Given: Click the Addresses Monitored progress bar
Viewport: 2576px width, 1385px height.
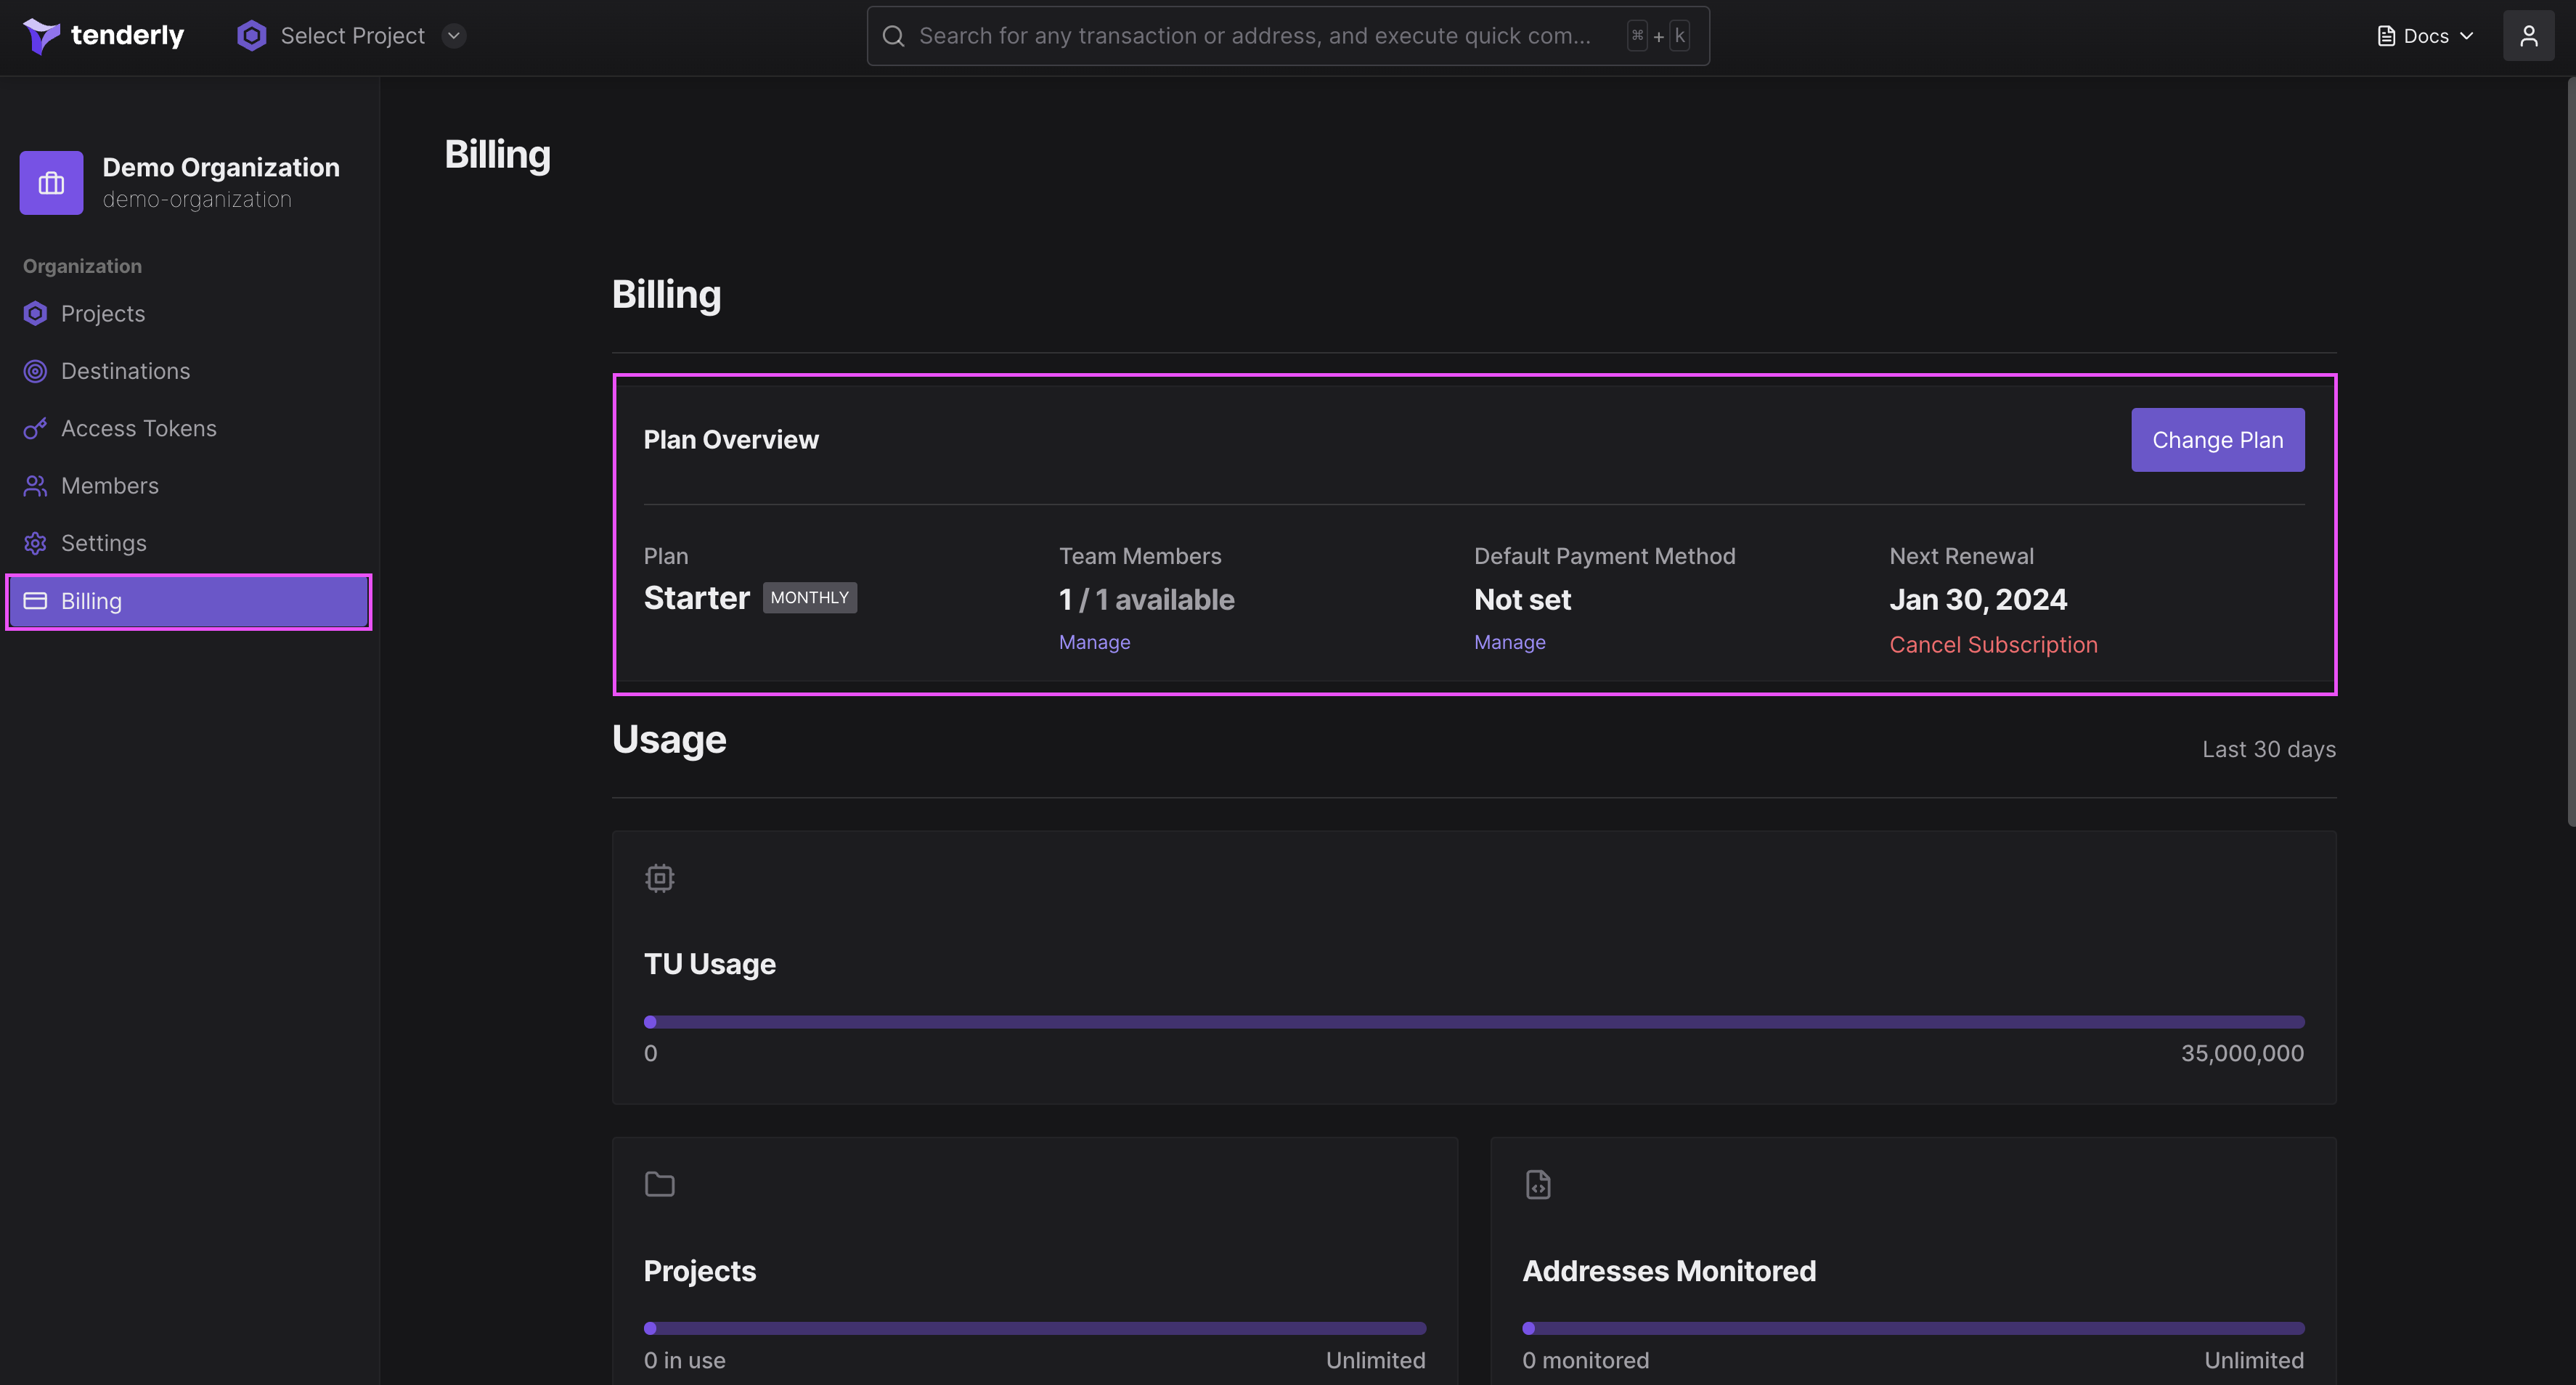Looking at the screenshot, I should click(1913, 1328).
